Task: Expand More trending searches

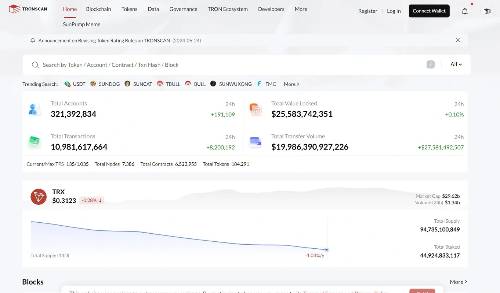Action: (291, 84)
